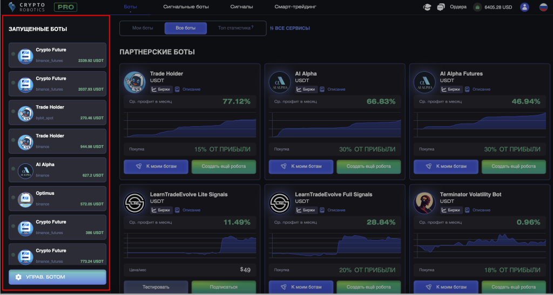Viewport: 553px width, 295px height.
Task: Select AI Alpha bot with 627.2 USDT
Action: tap(57, 170)
